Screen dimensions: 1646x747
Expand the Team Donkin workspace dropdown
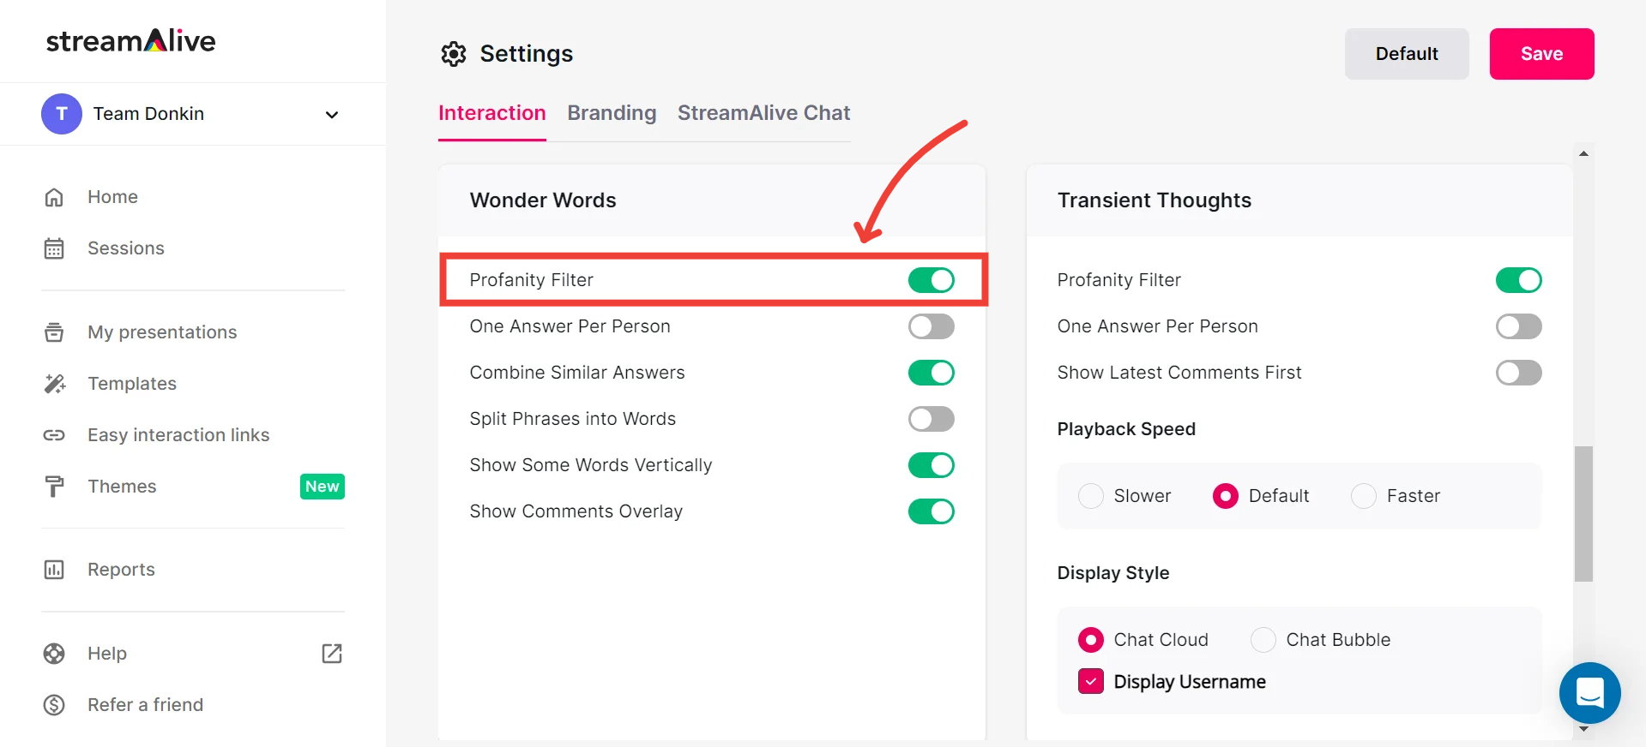(x=332, y=115)
